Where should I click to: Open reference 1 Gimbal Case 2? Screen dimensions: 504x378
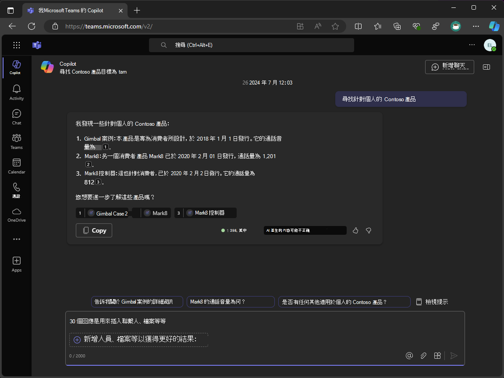103,213
